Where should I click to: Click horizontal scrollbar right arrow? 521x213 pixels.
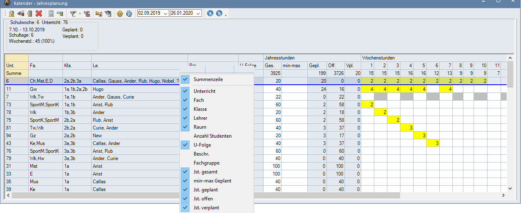tap(503, 195)
